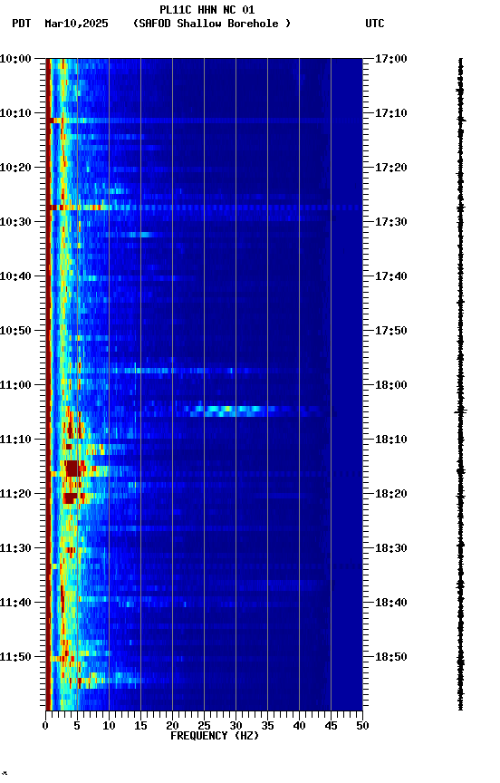This screenshot has height=783, width=500.
Task: Select the PDT timezone label
Action: [x=22, y=24]
